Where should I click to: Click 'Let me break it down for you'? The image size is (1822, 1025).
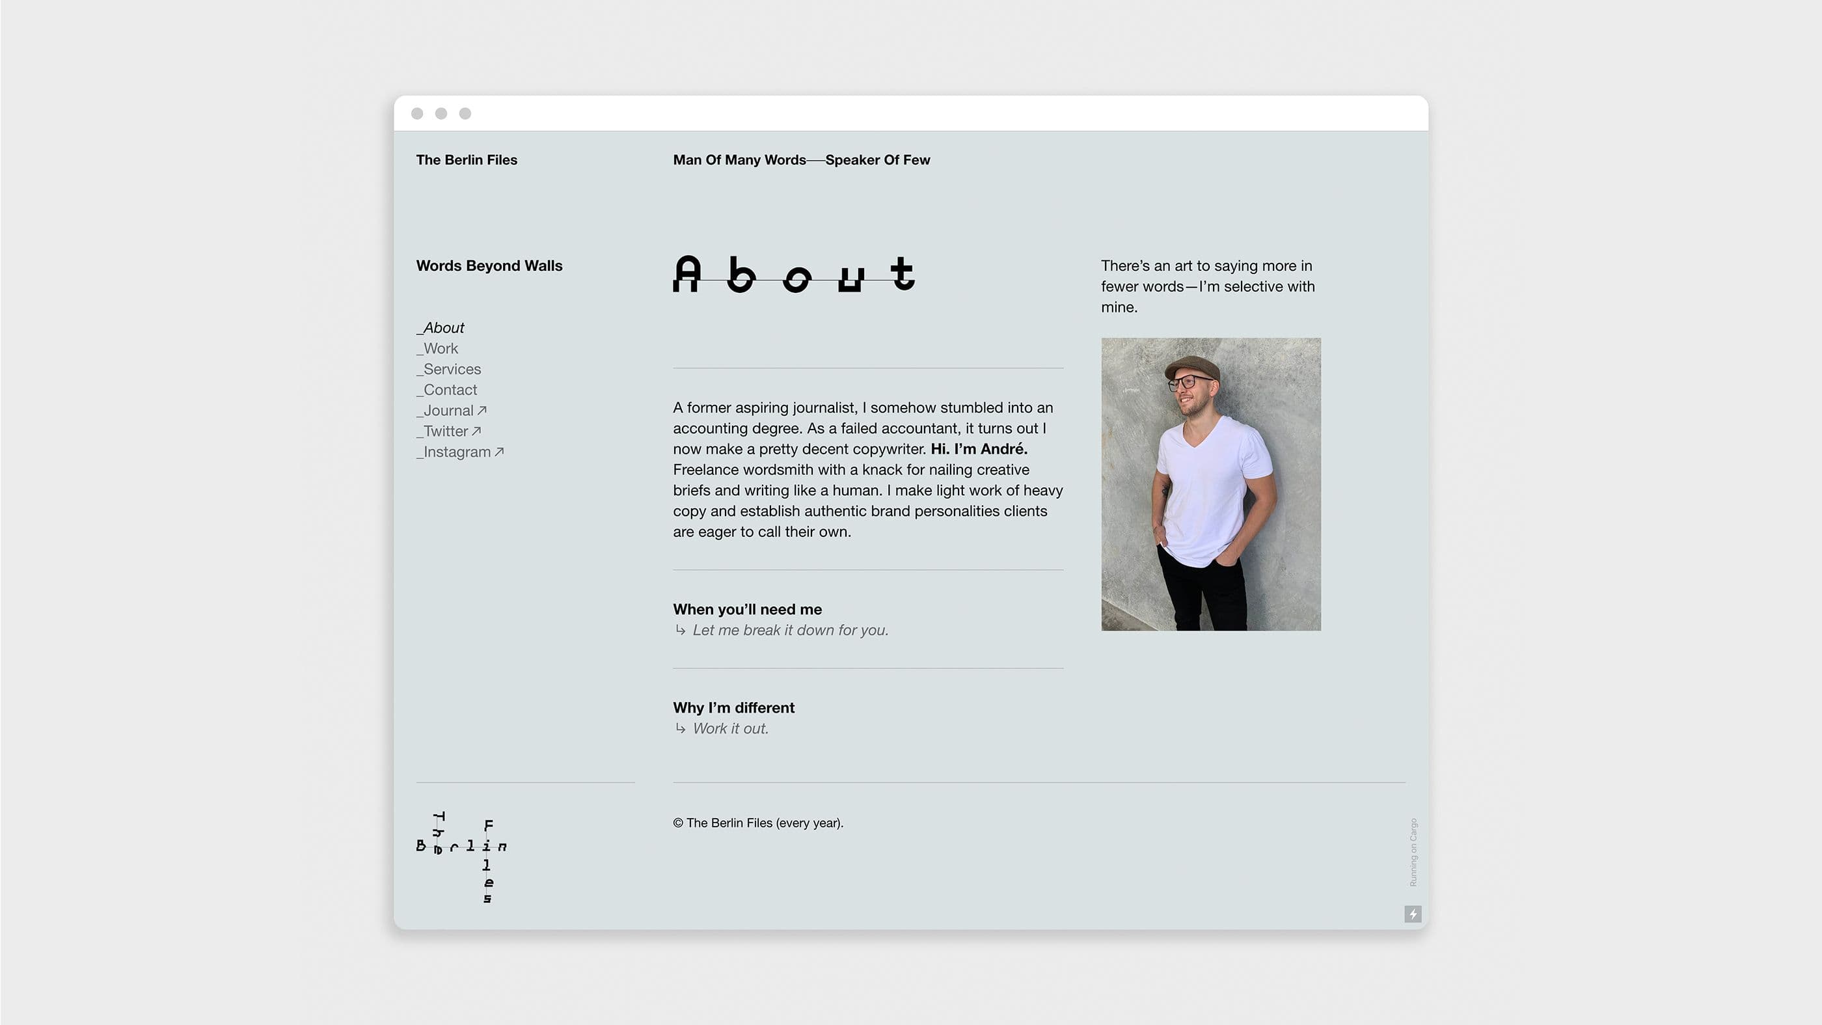coord(790,630)
